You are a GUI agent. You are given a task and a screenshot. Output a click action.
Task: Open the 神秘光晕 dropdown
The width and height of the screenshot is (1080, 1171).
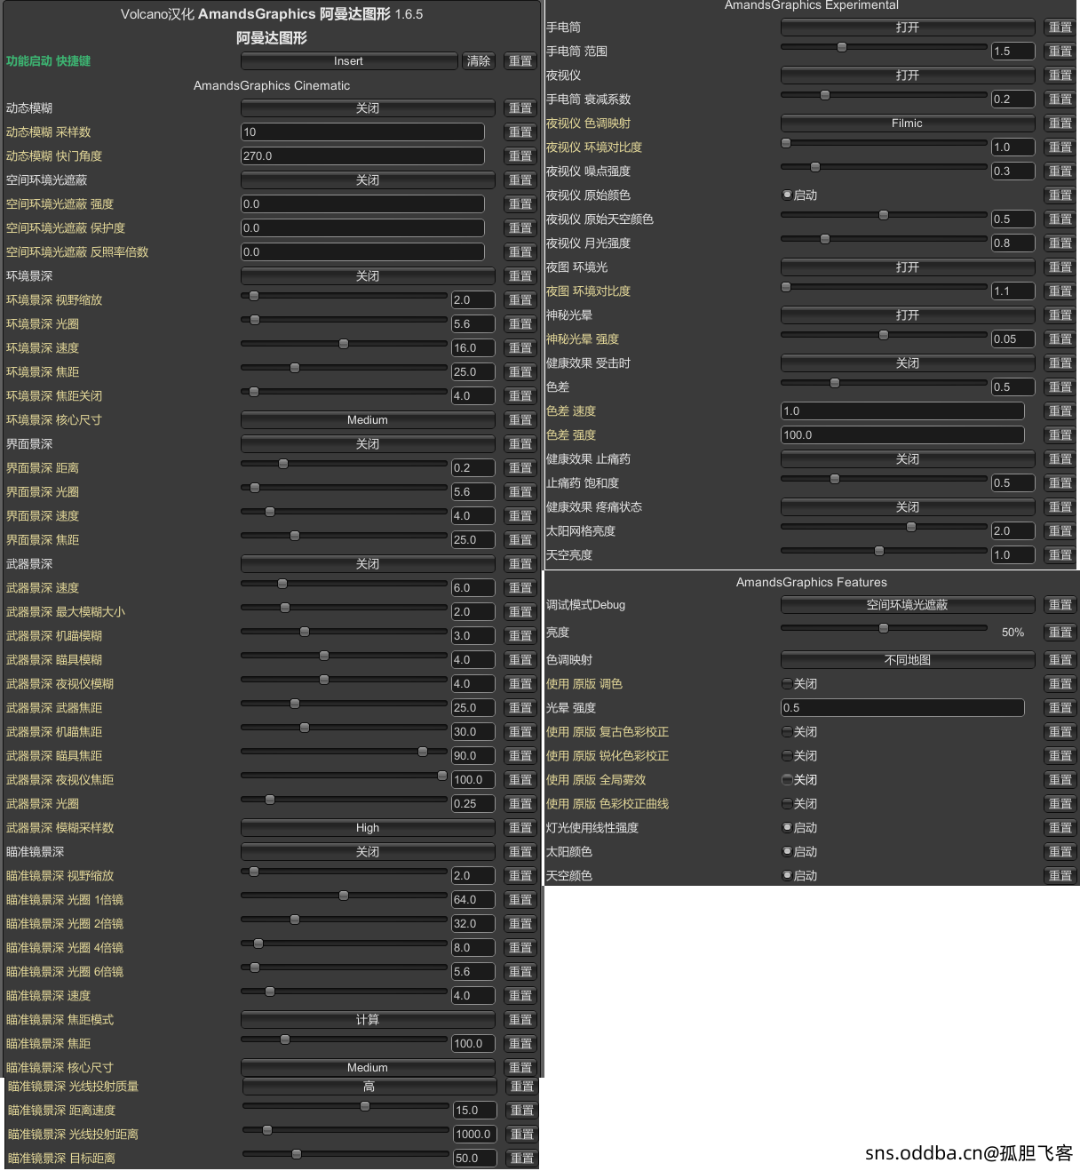click(x=908, y=315)
